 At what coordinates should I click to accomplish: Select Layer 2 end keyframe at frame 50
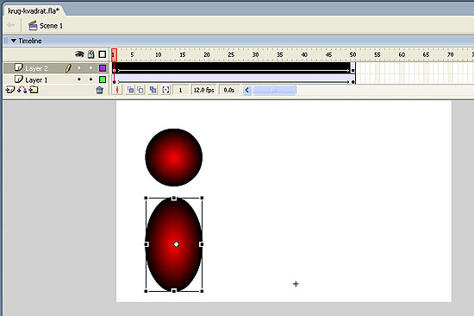pyautogui.click(x=352, y=68)
